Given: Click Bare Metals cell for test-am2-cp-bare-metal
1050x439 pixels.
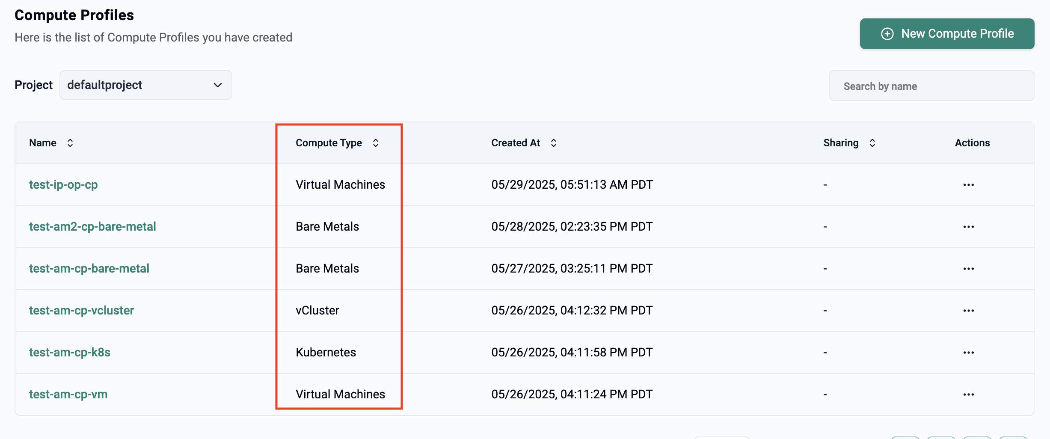Looking at the screenshot, I should pyautogui.click(x=327, y=227).
